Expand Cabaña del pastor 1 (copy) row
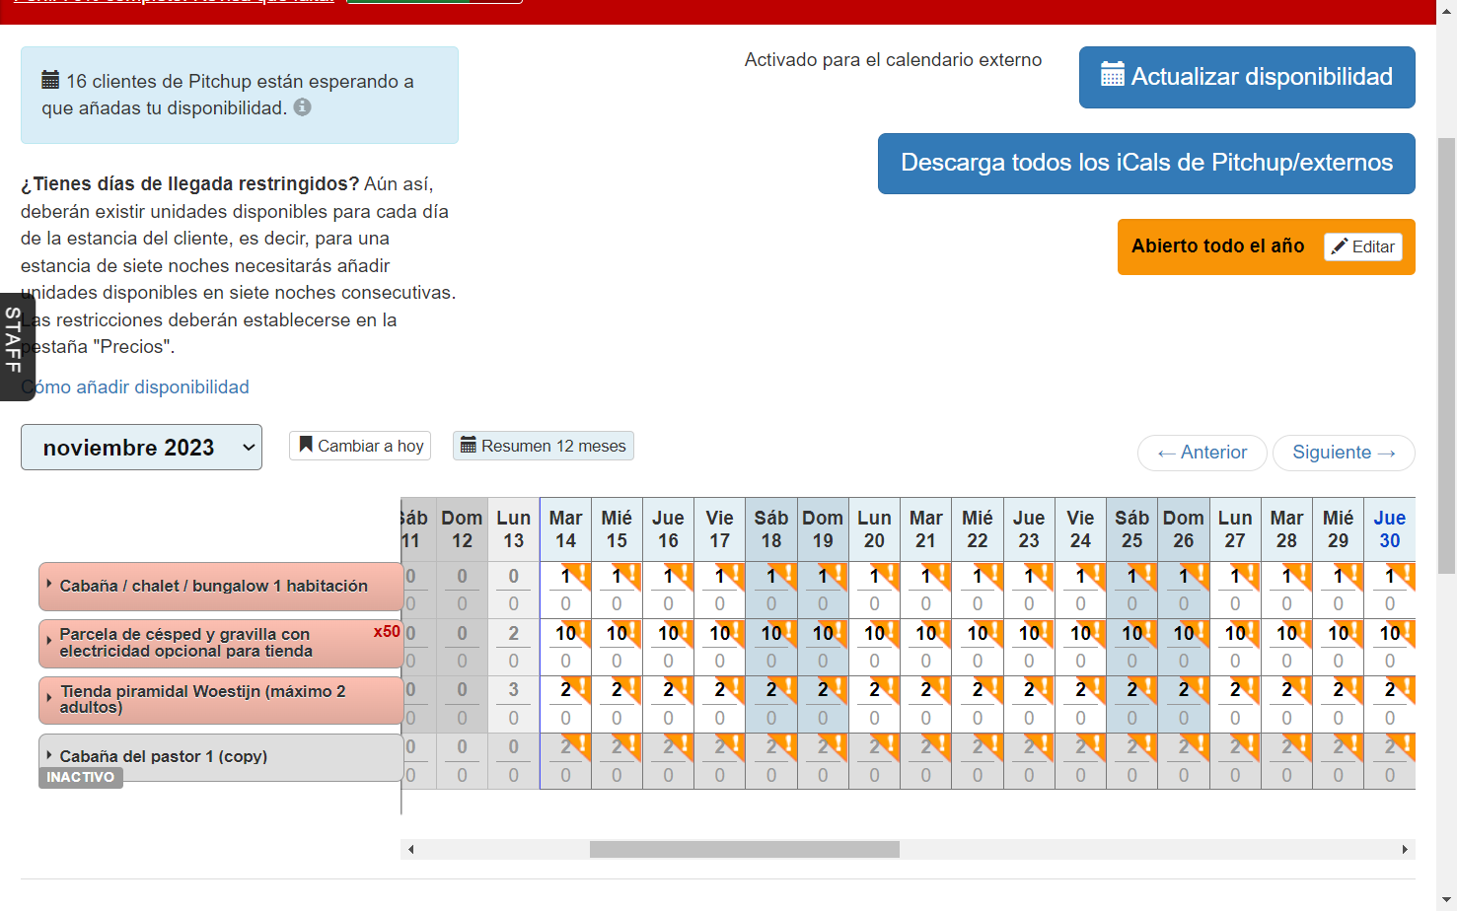This screenshot has height=911, width=1457. [49, 755]
